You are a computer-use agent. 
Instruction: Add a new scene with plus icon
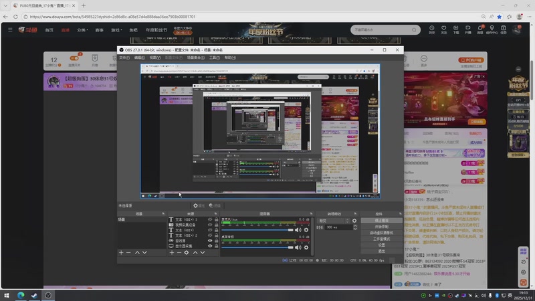click(x=121, y=253)
